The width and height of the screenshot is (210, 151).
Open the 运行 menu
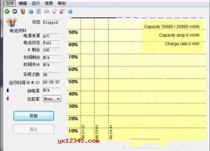(36, 3)
